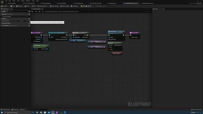Close the AttachWeaponActor_AN tab
Viewport: 203px width, 114px height.
click(138, 3)
